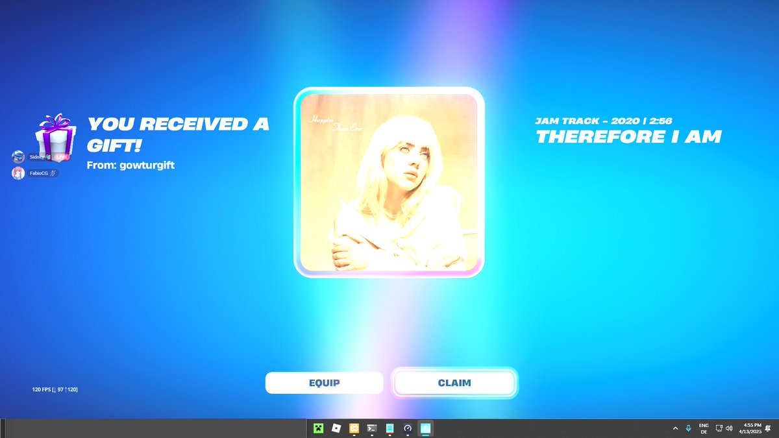Click the 'From: gowturgift' sender text

[130, 165]
